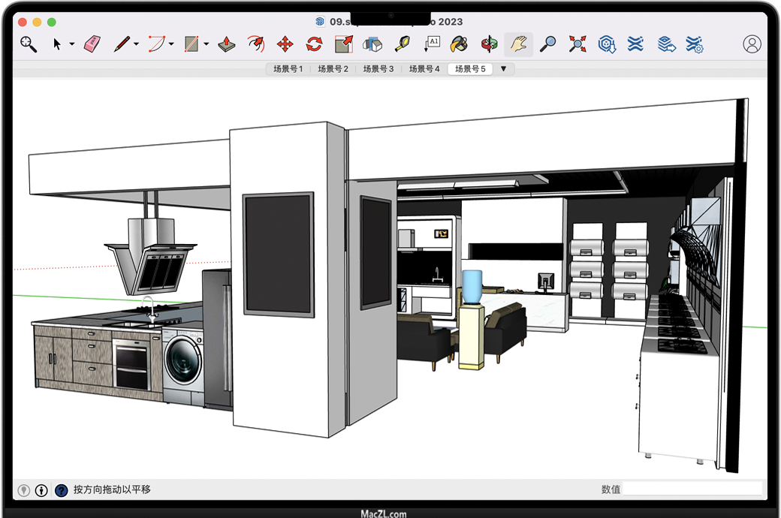Viewport: 781px width, 518px height.
Task: Click the 数值 measurements input box
Action: 692,489
